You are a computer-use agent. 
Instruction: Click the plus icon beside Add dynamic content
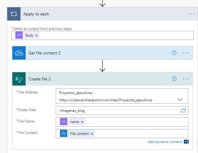(186, 142)
